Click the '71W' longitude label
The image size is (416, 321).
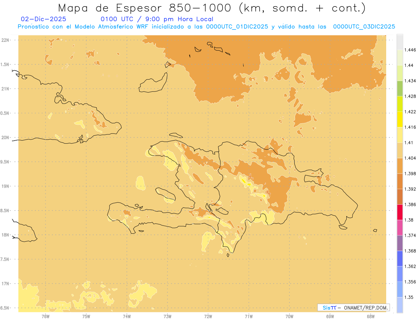pyautogui.click(x=249, y=316)
